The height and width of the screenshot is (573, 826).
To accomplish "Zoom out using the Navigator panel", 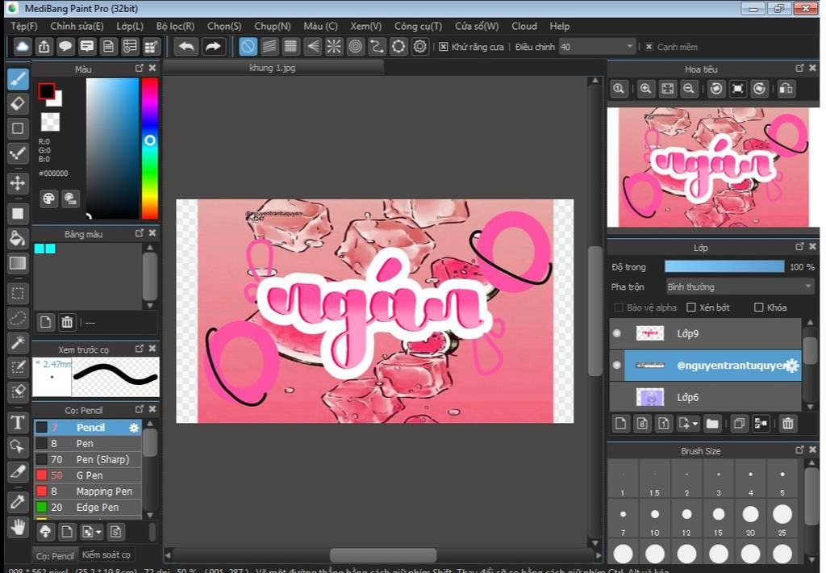I will click(x=689, y=89).
